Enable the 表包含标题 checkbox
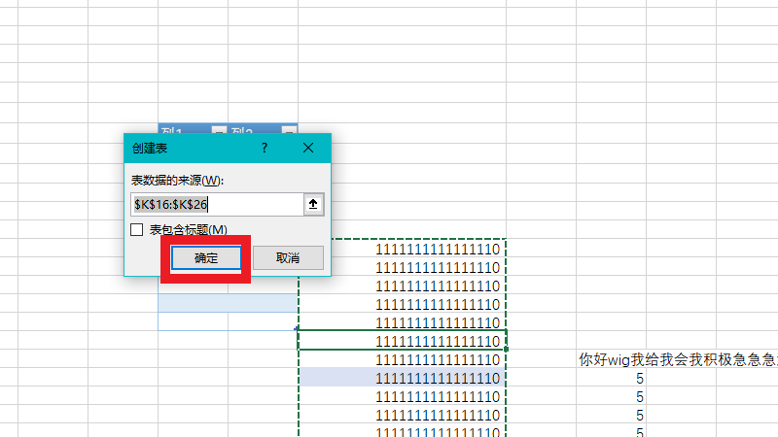The image size is (778, 437). point(137,230)
